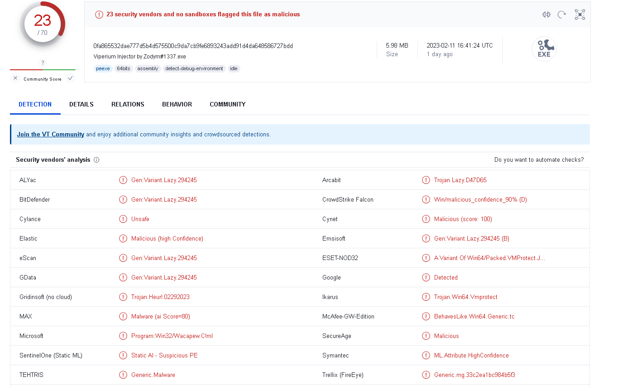
Task: Click the detect-debug-environment tag
Action: 194,68
